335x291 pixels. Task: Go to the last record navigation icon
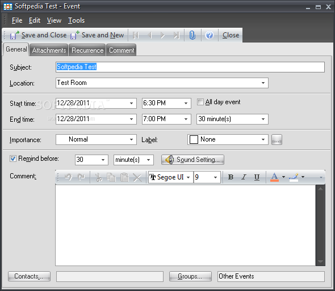pyautogui.click(x=177, y=35)
